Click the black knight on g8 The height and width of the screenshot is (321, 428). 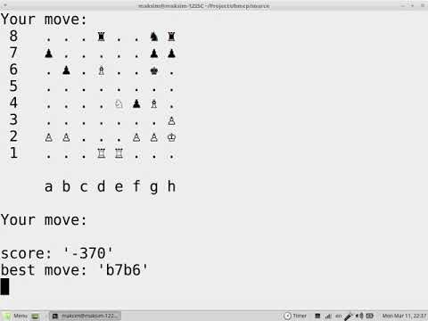153,37
